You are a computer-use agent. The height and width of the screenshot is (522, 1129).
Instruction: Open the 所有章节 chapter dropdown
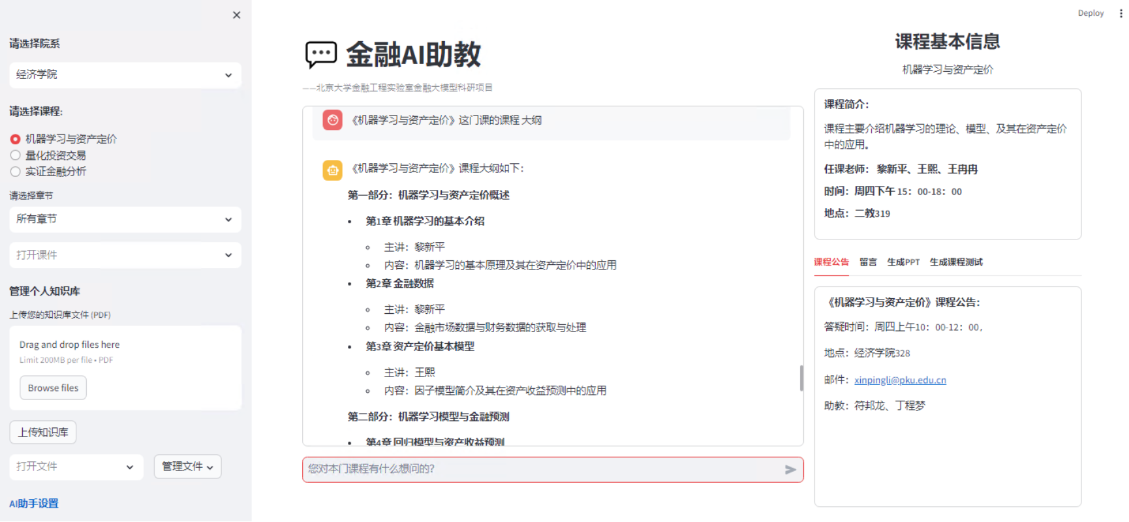coord(125,219)
